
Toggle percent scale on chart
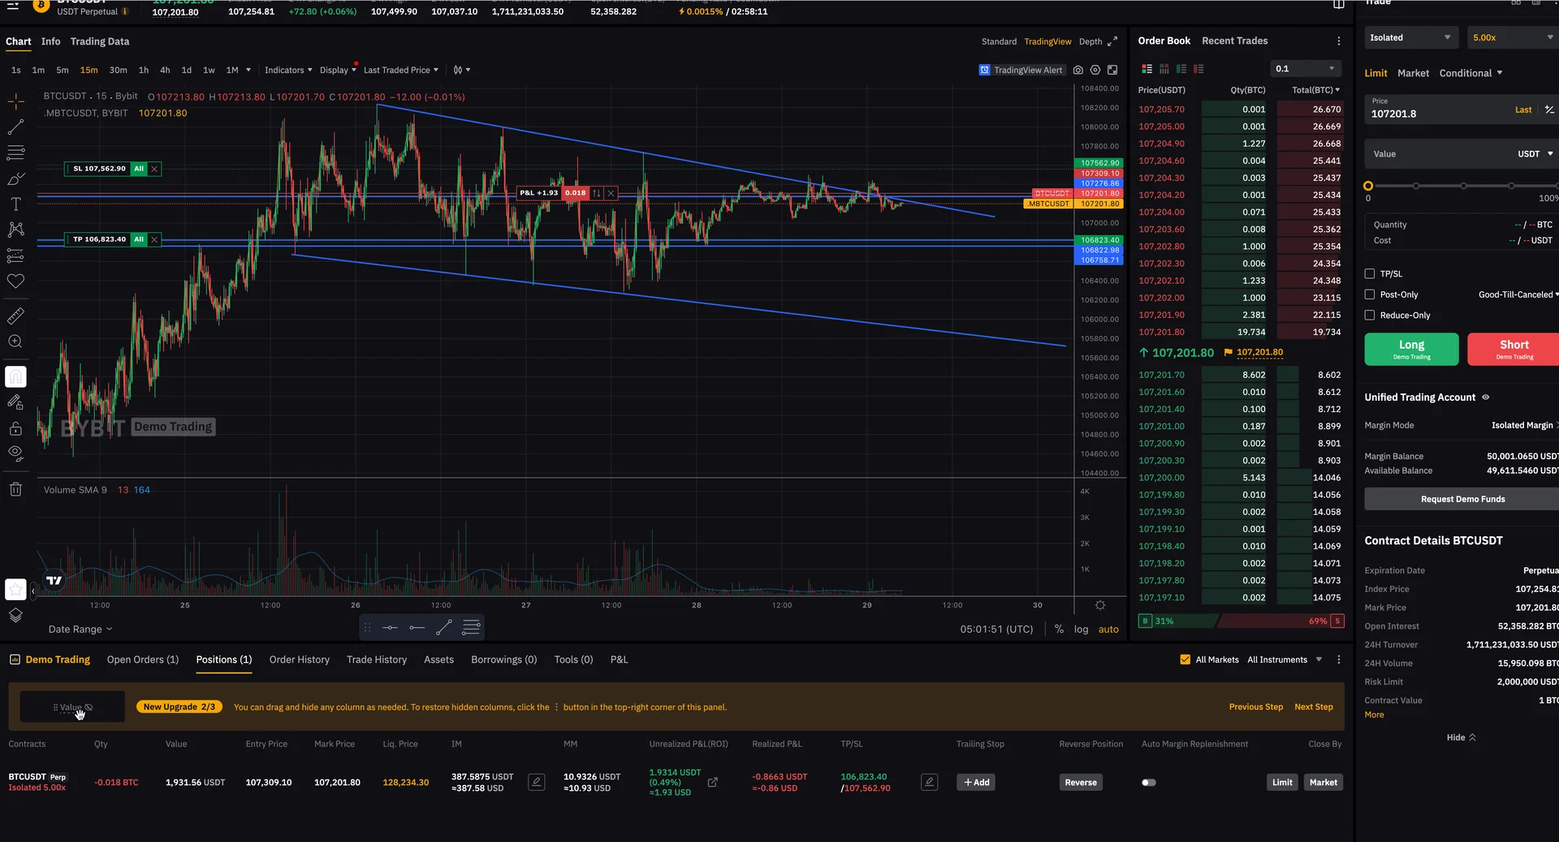point(1059,629)
